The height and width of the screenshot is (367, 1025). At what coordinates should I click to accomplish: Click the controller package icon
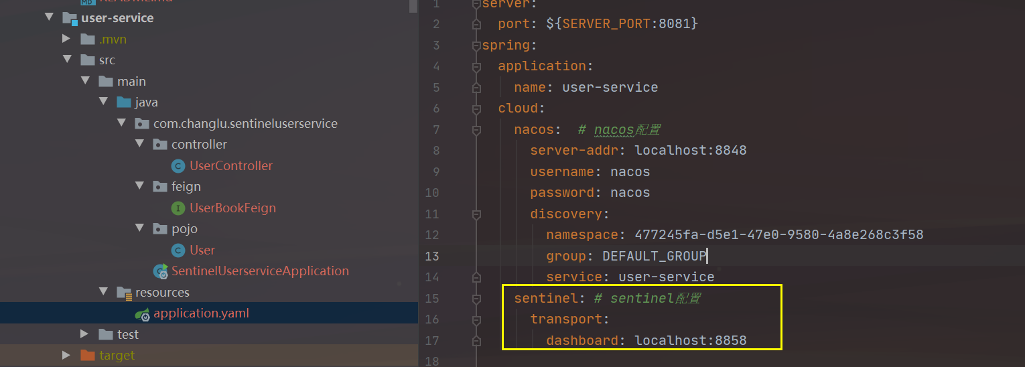point(160,145)
